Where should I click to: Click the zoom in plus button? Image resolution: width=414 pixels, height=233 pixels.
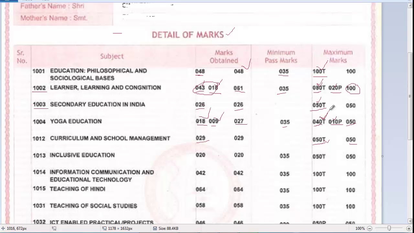point(409,228)
